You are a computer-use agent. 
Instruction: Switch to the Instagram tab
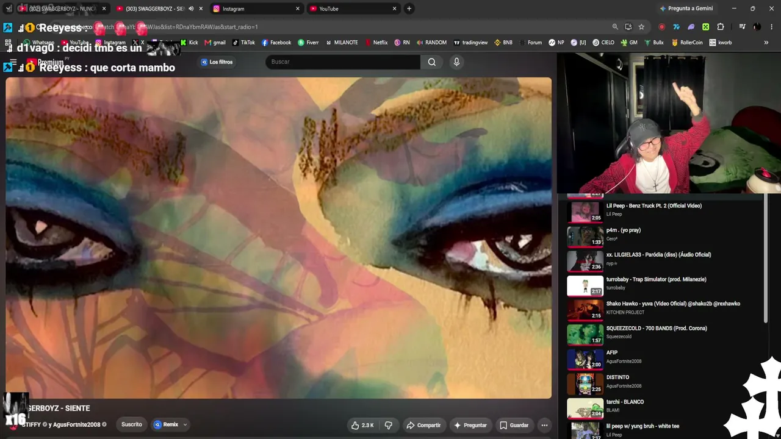(256, 9)
